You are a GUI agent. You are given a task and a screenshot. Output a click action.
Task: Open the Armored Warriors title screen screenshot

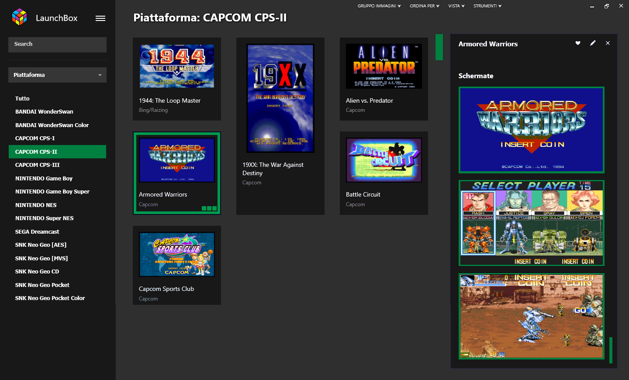[x=532, y=130]
